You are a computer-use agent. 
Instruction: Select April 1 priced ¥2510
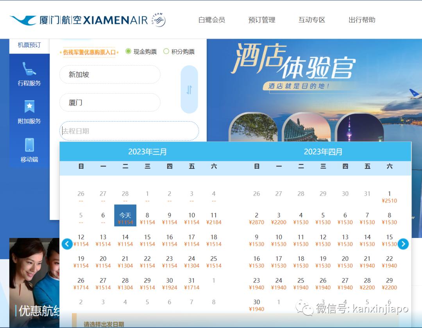coord(389,196)
